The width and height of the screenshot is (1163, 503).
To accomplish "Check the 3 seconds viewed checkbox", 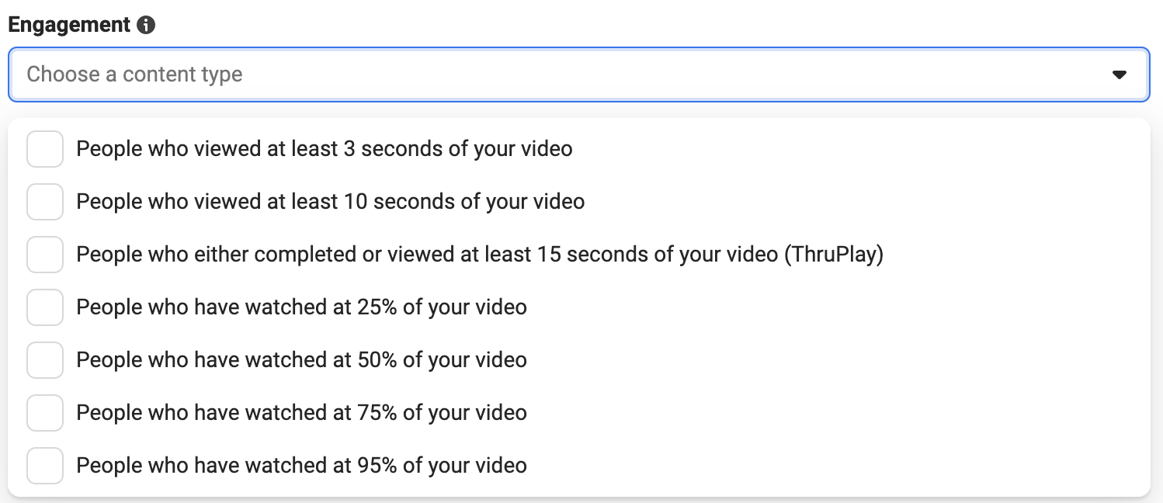I will (x=45, y=149).
